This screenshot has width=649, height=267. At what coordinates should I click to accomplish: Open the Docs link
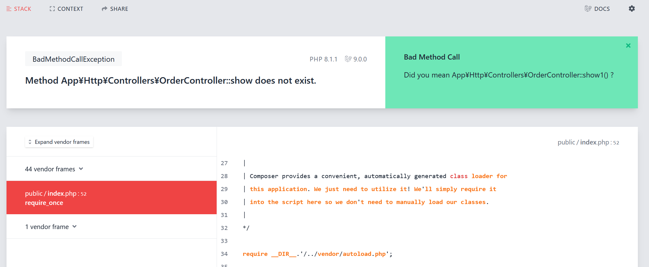point(597,9)
